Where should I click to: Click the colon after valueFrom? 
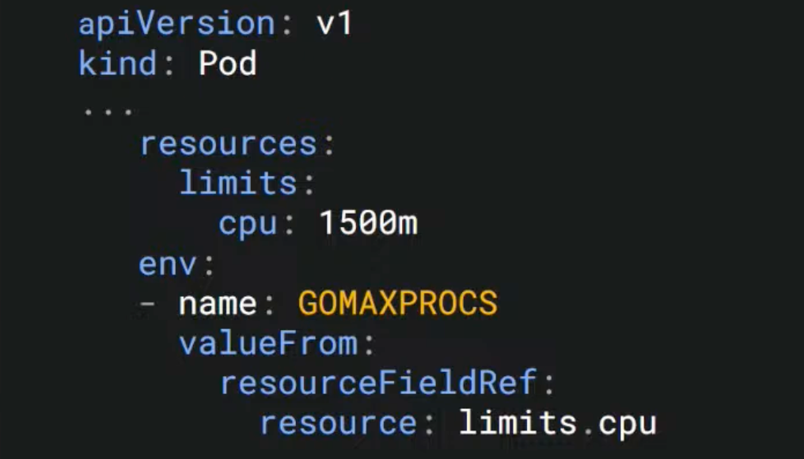(370, 344)
